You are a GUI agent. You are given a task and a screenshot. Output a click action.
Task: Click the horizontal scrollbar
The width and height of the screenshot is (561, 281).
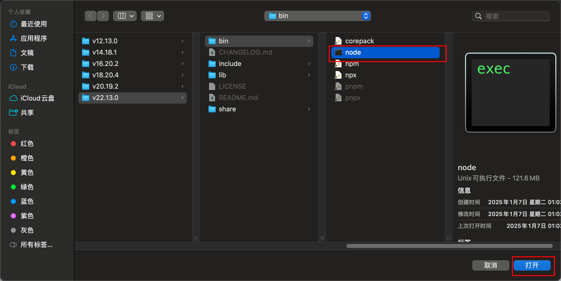(x=449, y=246)
